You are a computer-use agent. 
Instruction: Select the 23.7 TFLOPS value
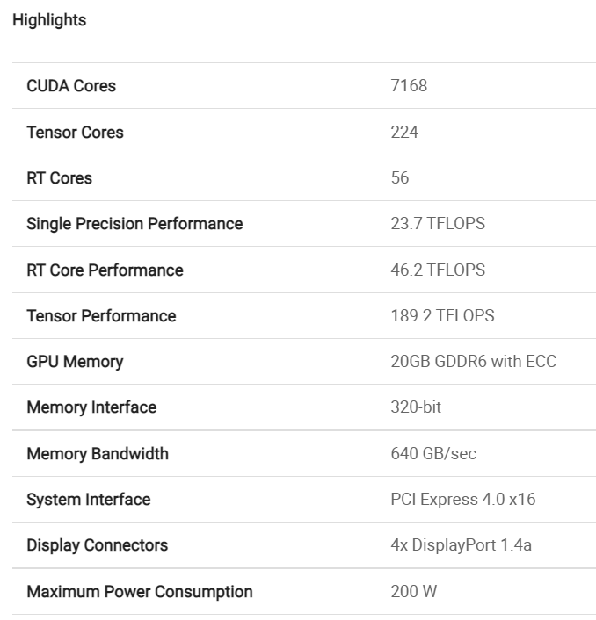tap(438, 224)
